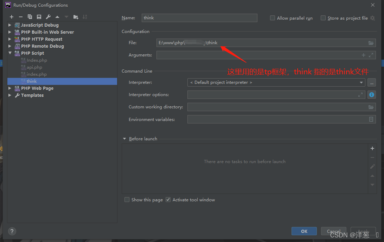The image size is (384, 242).
Task: Expand the Arguments field editor
Action: point(371,55)
